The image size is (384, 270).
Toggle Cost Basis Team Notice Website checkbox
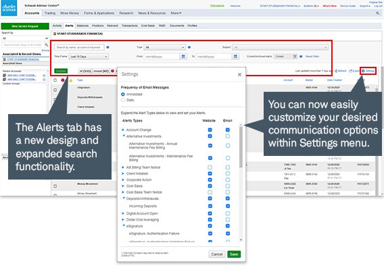[x=210, y=192]
